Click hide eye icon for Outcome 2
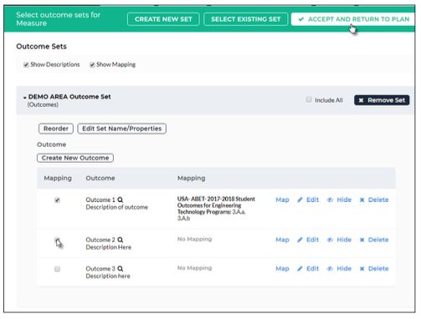 point(331,240)
